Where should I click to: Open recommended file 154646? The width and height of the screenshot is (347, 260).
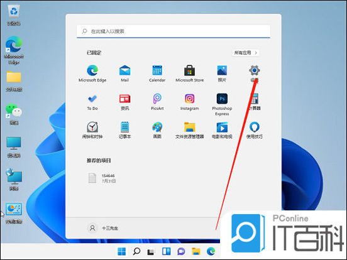pos(102,178)
